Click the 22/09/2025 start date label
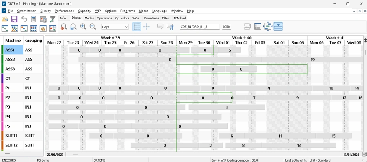Screen dimensions: 367x162 [55, 154]
